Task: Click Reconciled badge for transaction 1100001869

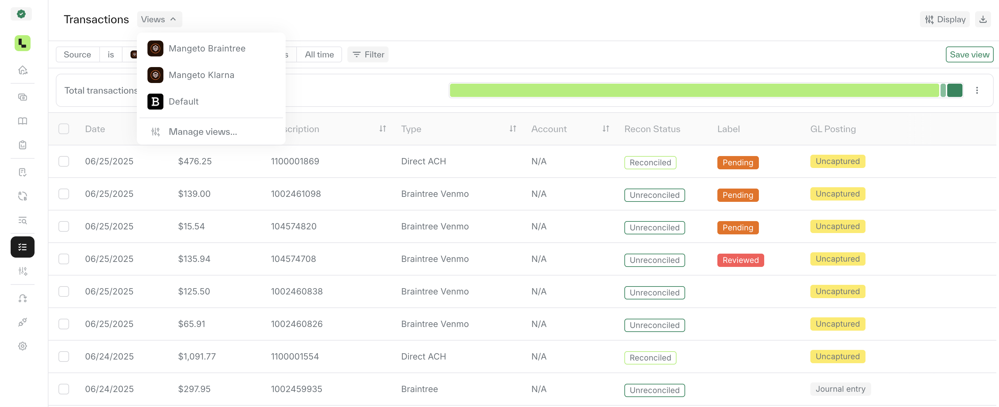Action: point(650,162)
